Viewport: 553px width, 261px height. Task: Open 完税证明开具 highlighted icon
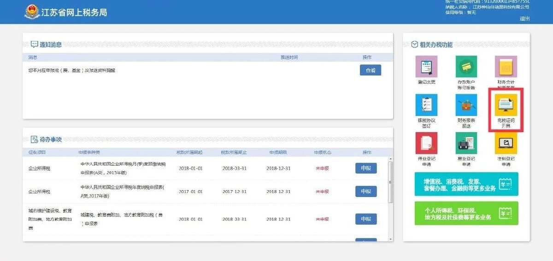506,106
